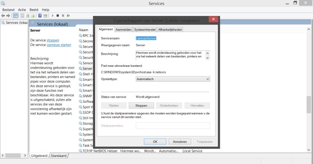The image size is (313, 164).
Task: Open the Help menu
Action: [45, 9]
